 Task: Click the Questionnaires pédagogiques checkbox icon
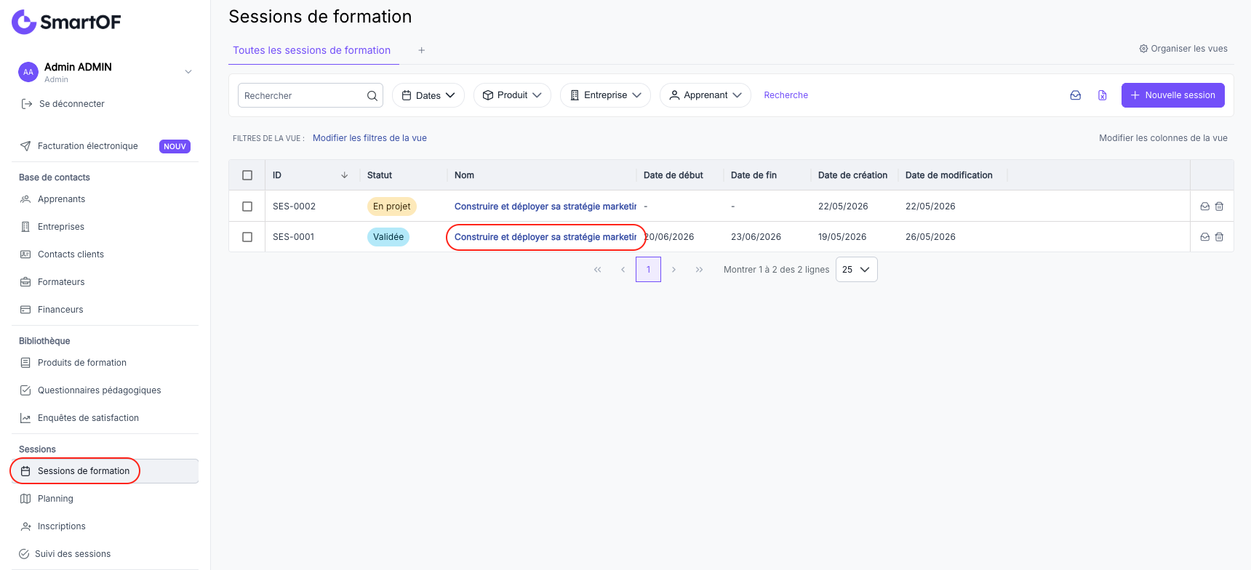[x=25, y=390]
